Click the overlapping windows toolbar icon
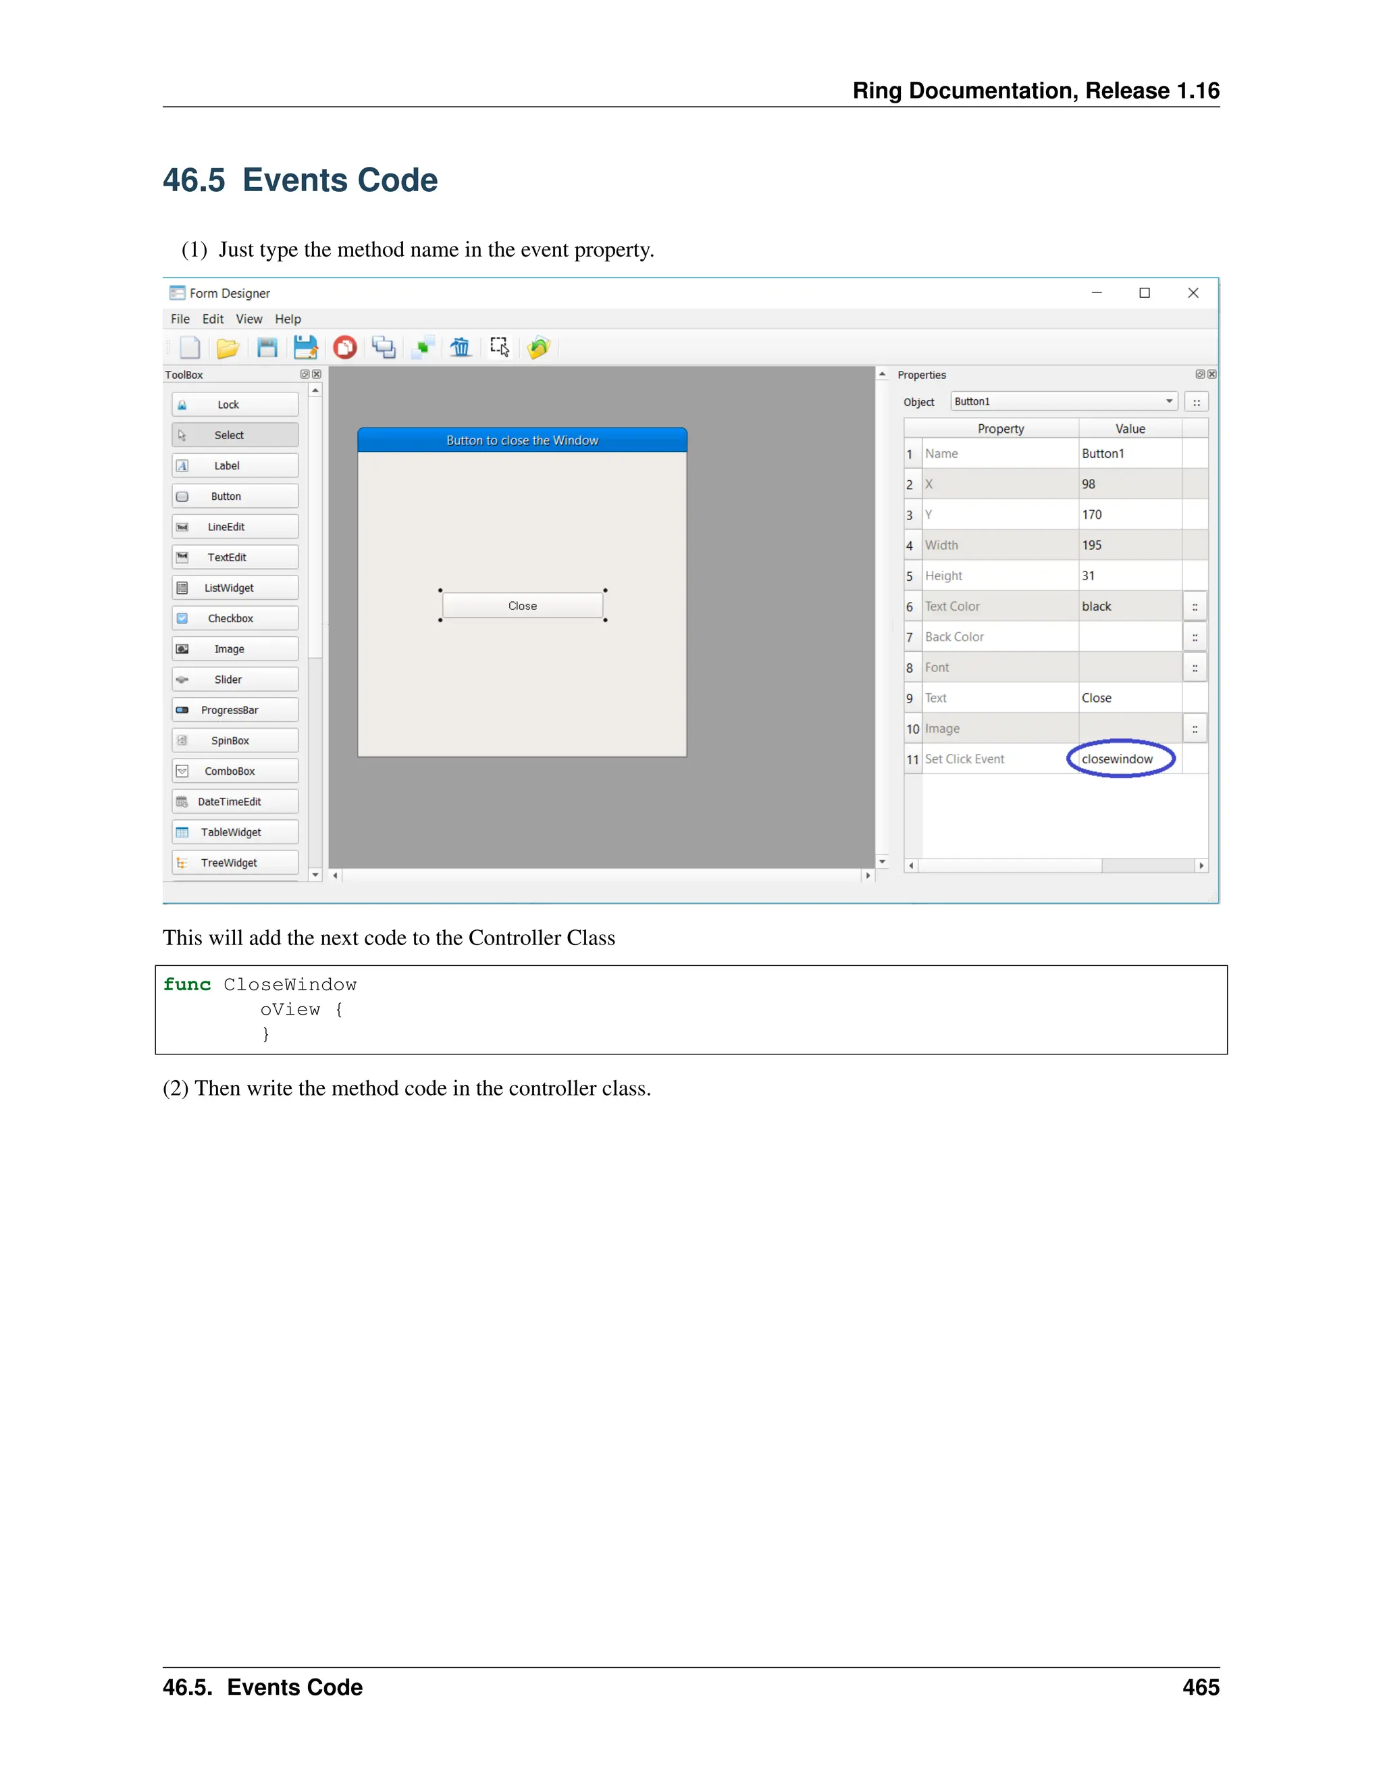 click(x=384, y=347)
